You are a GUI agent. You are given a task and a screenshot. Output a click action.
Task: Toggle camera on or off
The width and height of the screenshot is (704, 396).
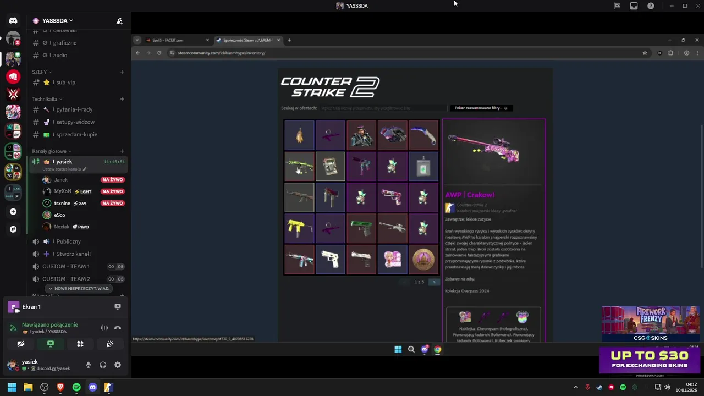21,344
